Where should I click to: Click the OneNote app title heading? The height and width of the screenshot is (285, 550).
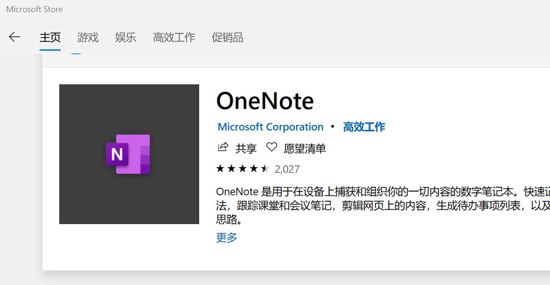(265, 101)
